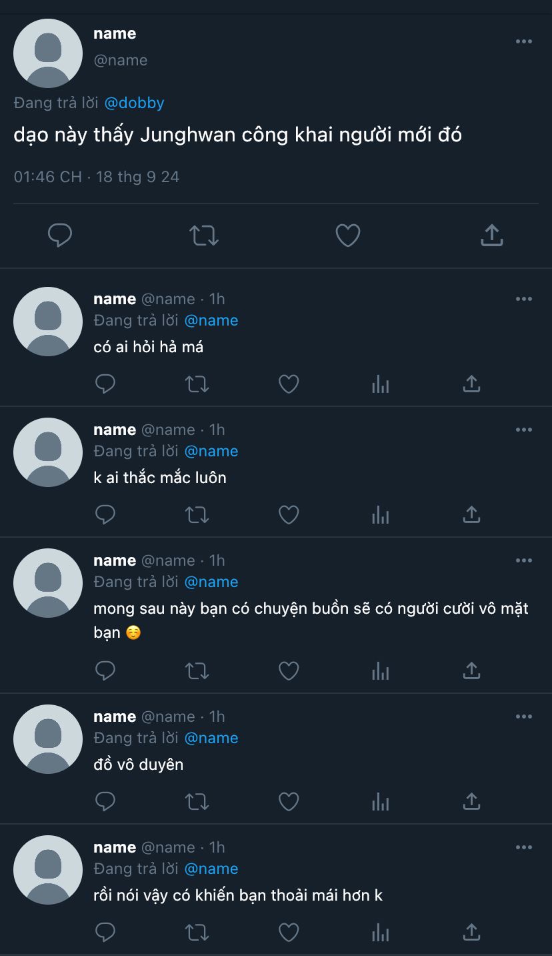Image resolution: width=552 pixels, height=956 pixels.
Task: Retweet the reply "rồi nói vậy có khiến..."
Action: [197, 932]
